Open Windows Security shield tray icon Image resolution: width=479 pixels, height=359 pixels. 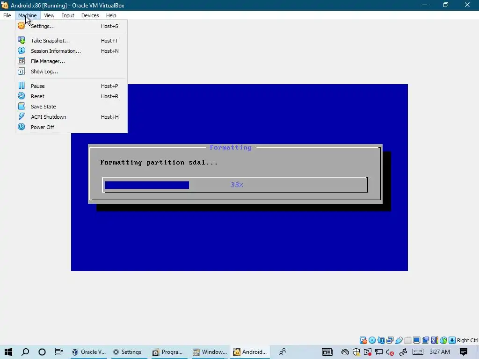pyautogui.click(x=356, y=352)
